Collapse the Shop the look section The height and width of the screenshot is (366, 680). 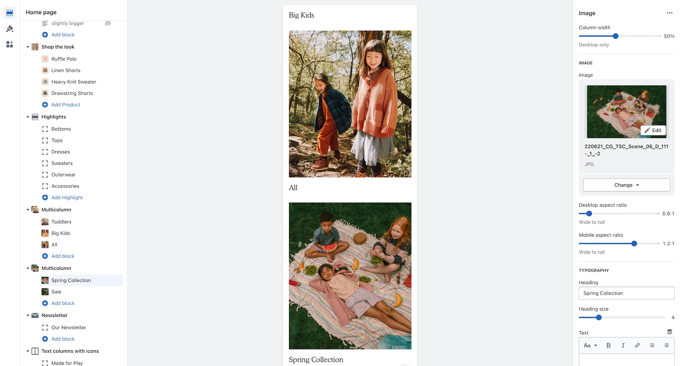pos(28,47)
